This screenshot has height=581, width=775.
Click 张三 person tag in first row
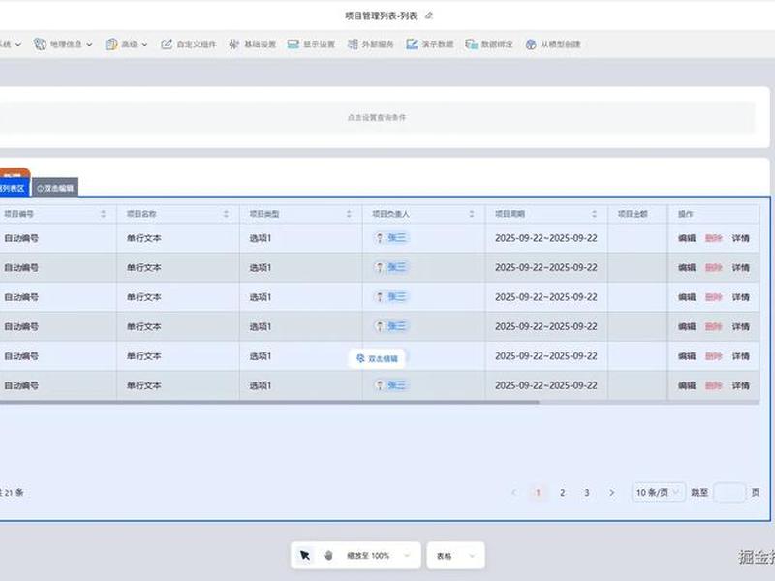point(391,238)
